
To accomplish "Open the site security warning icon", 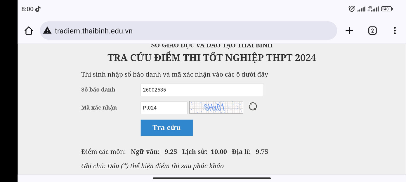I will tap(47, 30).
